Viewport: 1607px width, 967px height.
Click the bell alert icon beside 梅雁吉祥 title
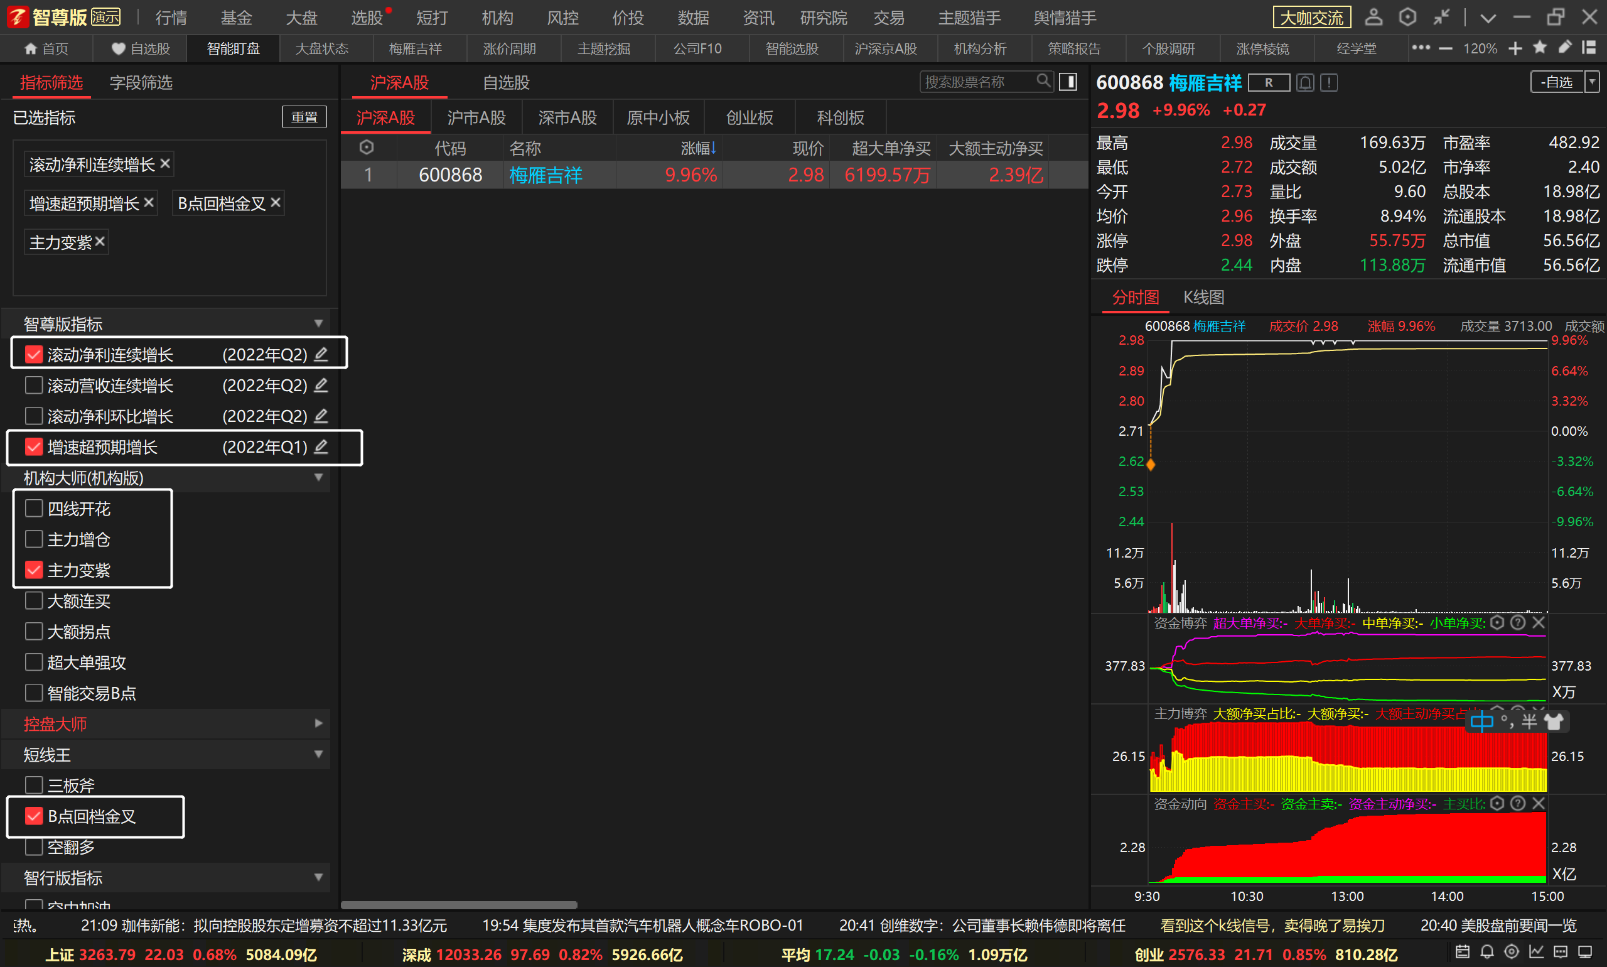click(x=1306, y=83)
